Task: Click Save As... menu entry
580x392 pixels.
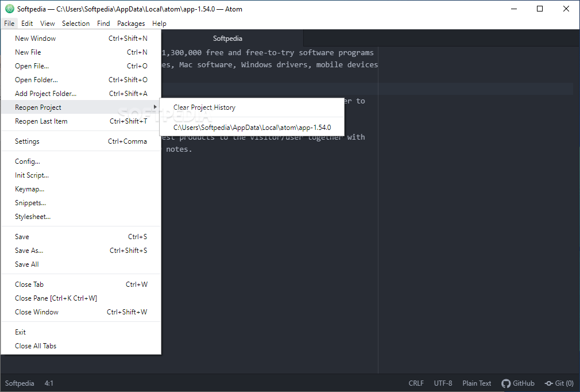Action: tap(81, 250)
